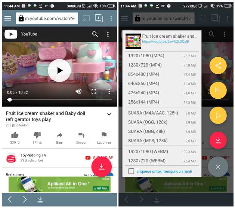Open the tabs counter in left browser toolbar
This screenshot has height=208, width=235.
pyautogui.click(x=99, y=18)
